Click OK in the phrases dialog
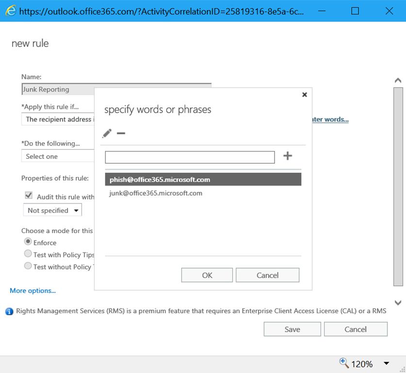The image size is (406, 373). tap(207, 275)
